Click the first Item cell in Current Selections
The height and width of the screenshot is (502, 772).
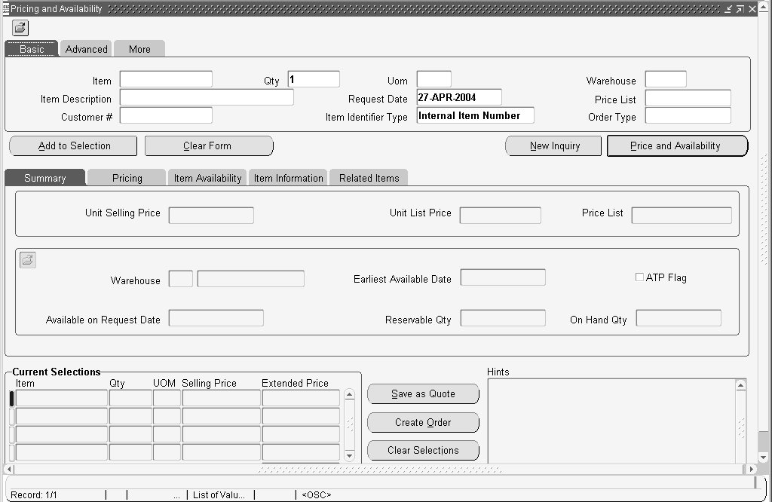click(62, 398)
